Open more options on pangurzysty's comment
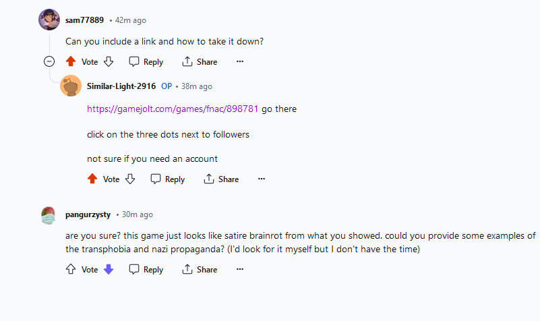The width and height of the screenshot is (540, 321). click(239, 270)
